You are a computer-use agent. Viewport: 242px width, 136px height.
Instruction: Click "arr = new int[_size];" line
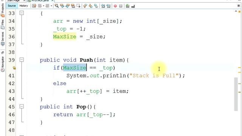87,21
